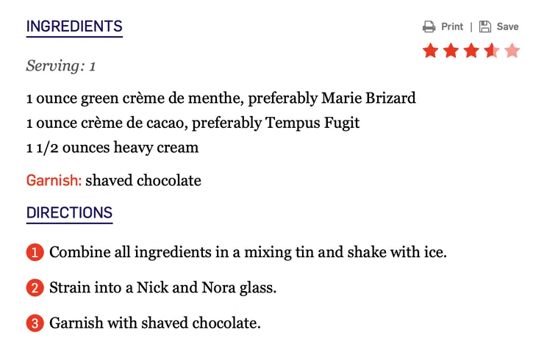Click the red step 3 number badge

[35, 323]
